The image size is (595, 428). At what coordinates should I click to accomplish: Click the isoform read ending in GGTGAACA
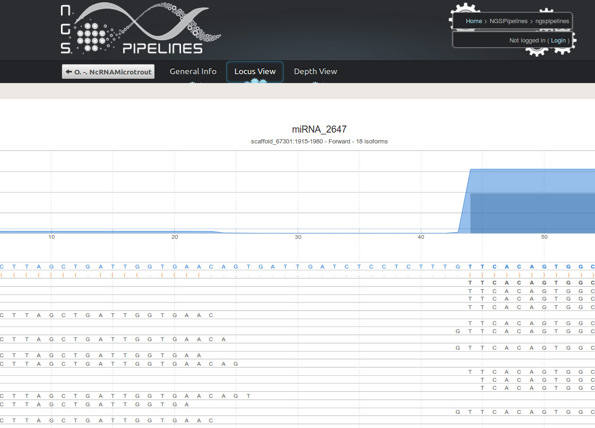[x=113, y=339]
